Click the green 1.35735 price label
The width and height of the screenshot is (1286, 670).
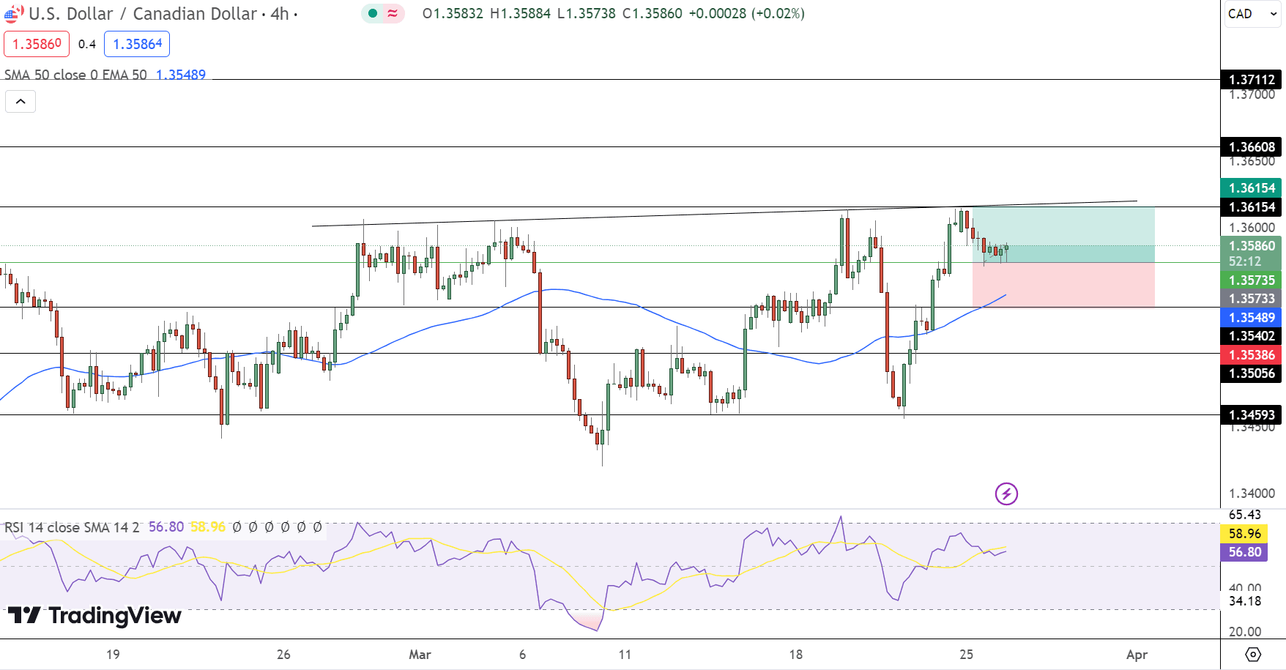click(1251, 280)
